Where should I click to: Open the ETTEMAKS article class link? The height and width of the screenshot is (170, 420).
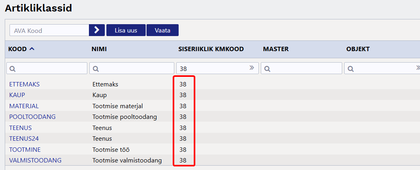[x=24, y=84]
